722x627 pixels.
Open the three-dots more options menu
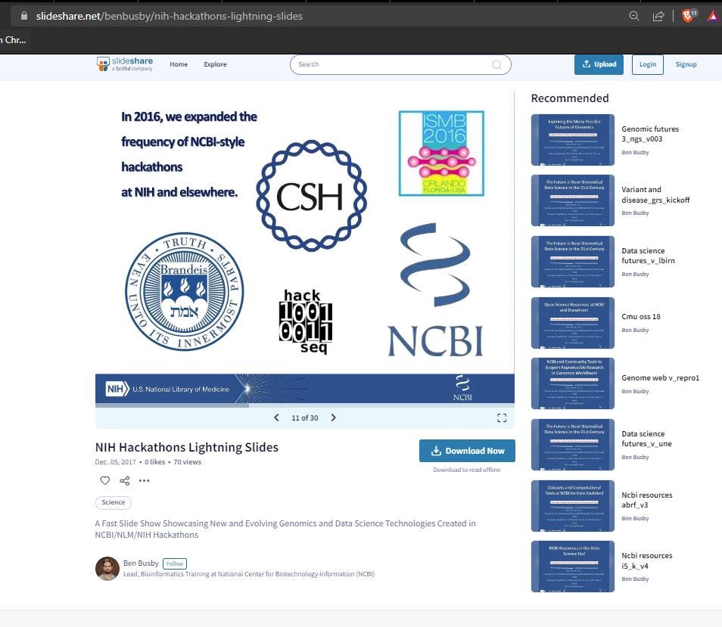click(144, 481)
